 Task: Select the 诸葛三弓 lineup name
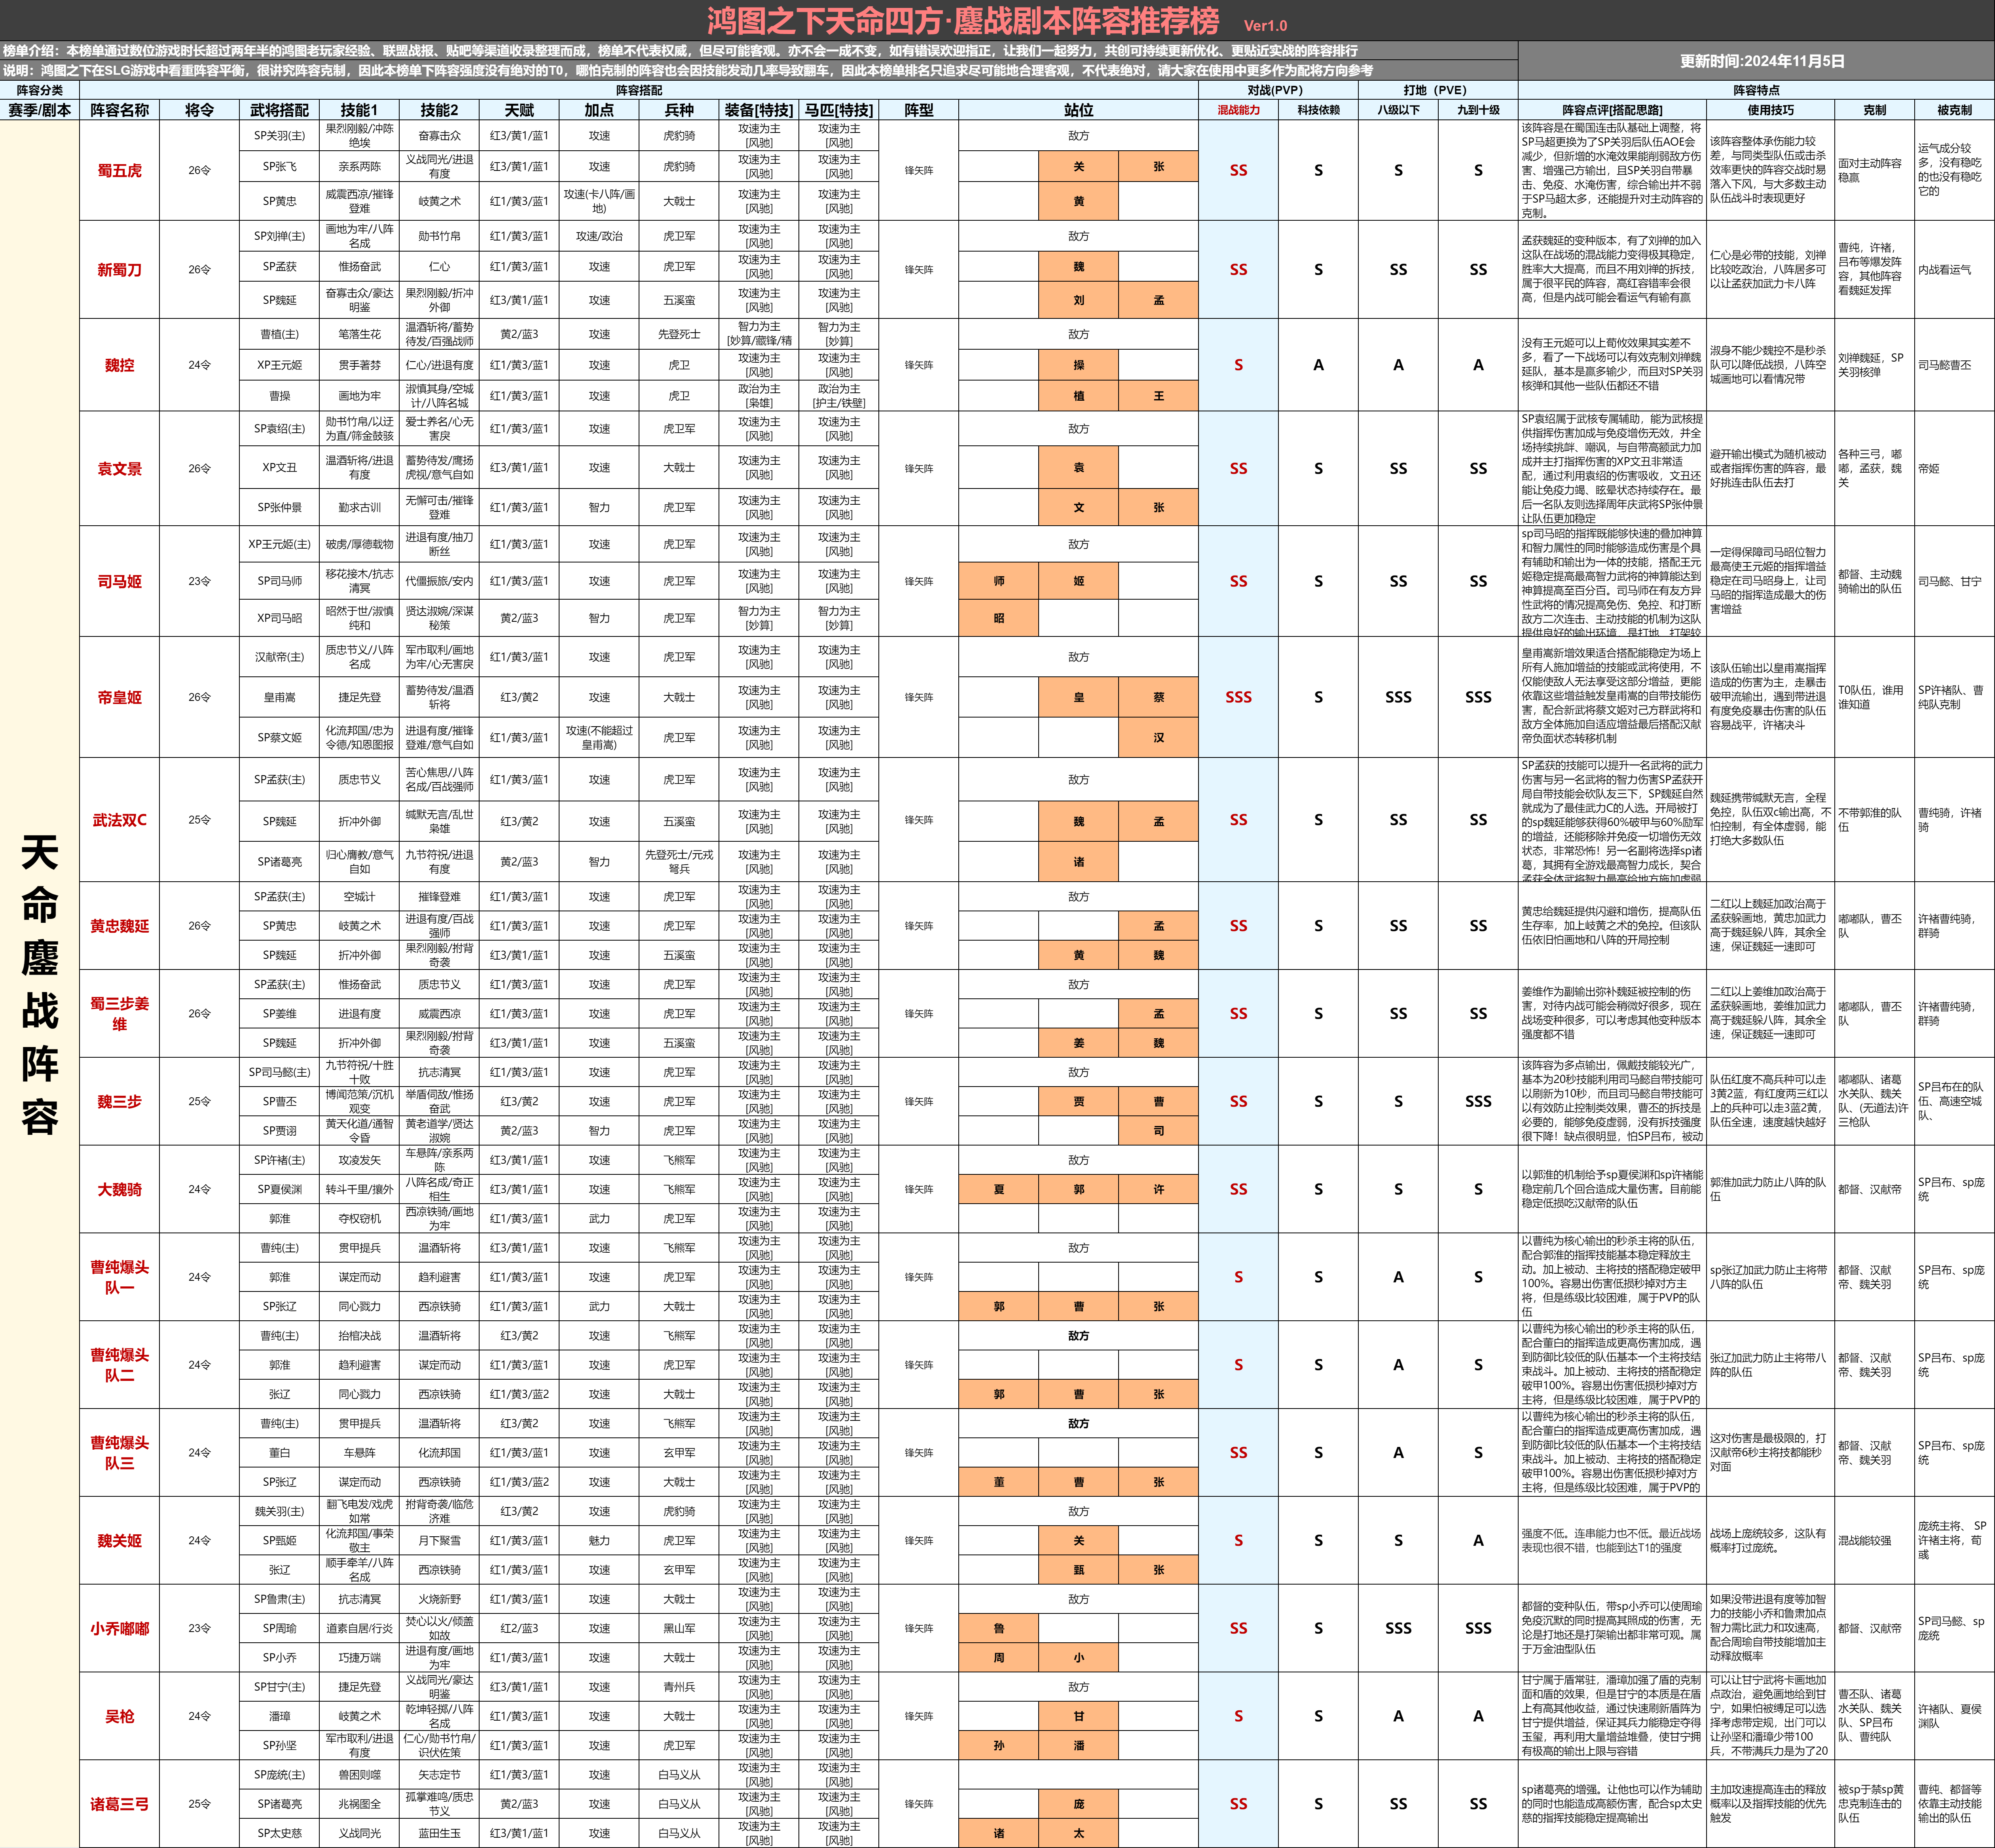click(x=120, y=1804)
